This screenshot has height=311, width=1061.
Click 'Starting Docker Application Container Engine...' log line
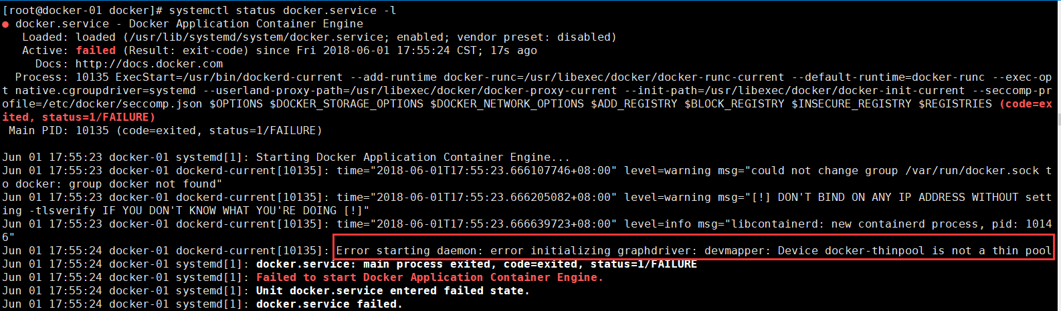point(413,158)
